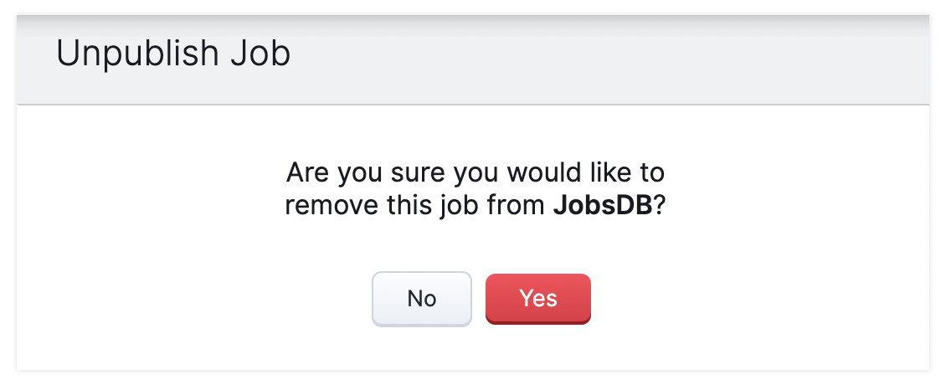Dismiss the dialog with the No button
This screenshot has width=946, height=385.
421,298
